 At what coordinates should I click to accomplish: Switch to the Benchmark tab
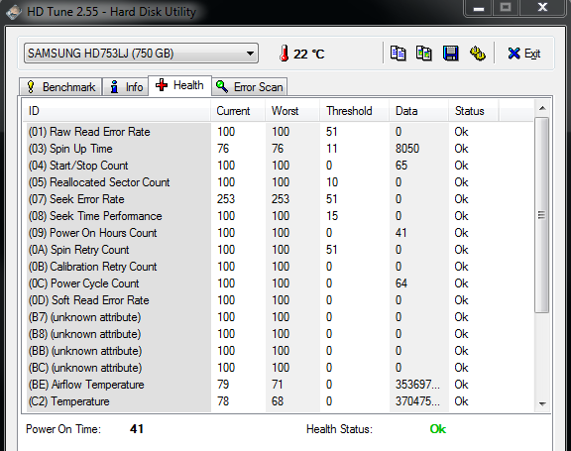(x=60, y=87)
